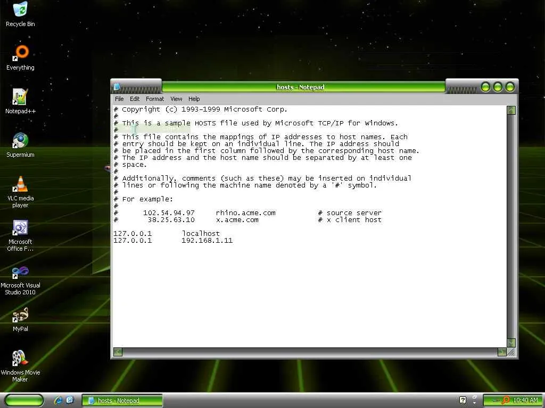This screenshot has width=545, height=408.
Task: Click the Copyright 1993-1999 Microsoft Corp. line
Action: click(x=201, y=109)
